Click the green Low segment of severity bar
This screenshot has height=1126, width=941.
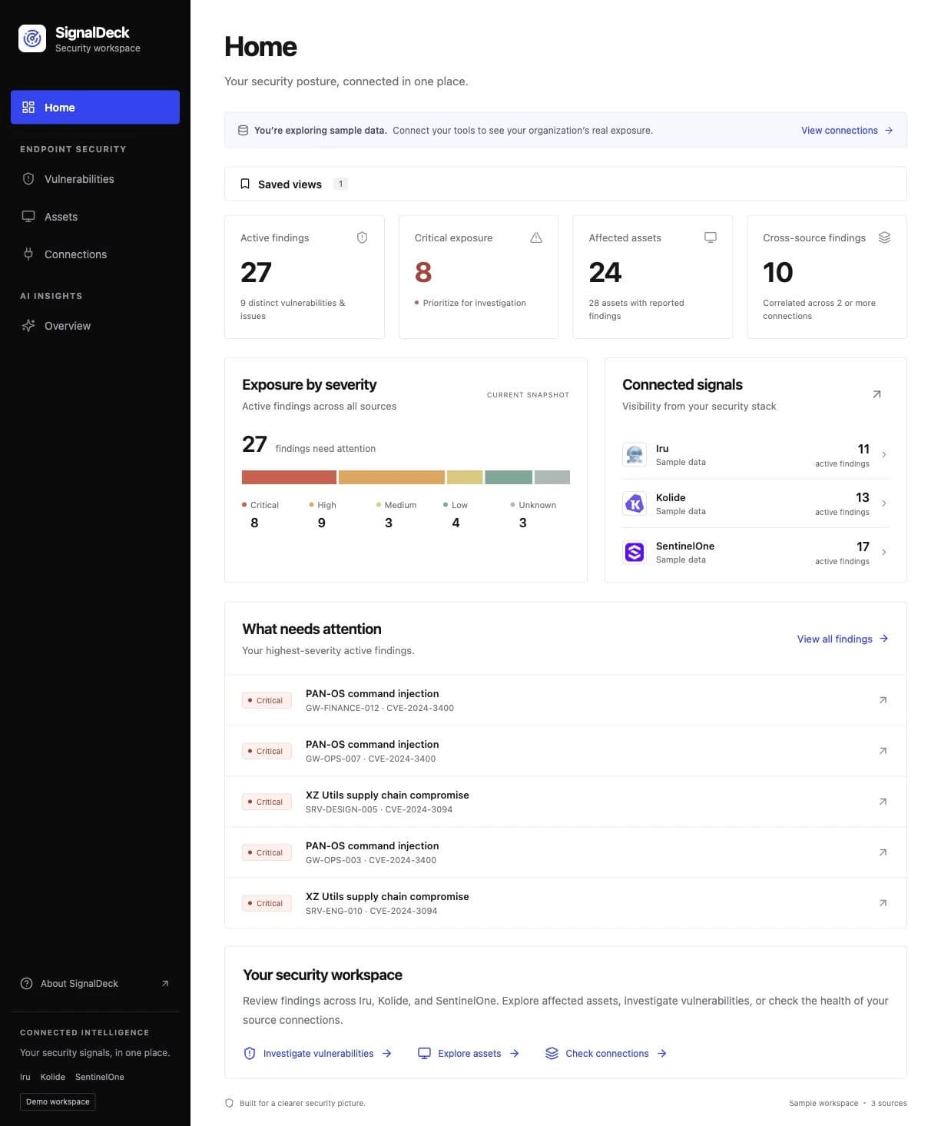pyautogui.click(x=509, y=477)
